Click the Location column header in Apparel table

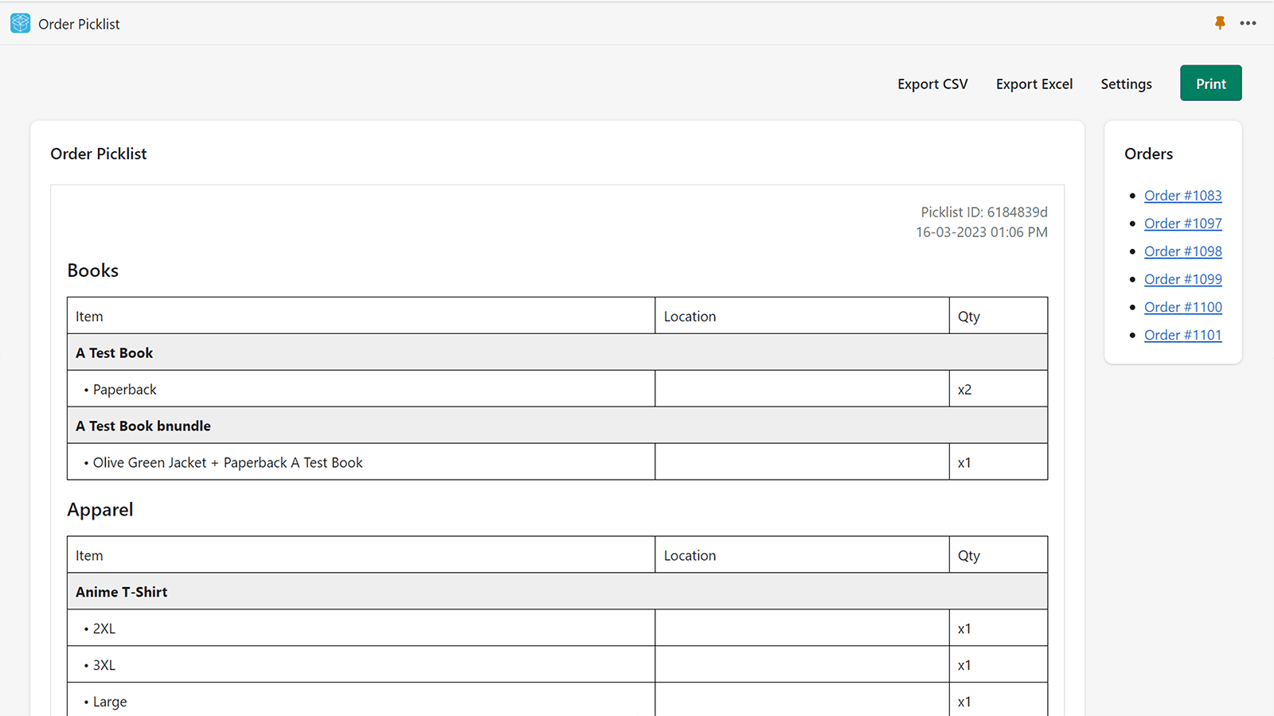click(x=690, y=555)
